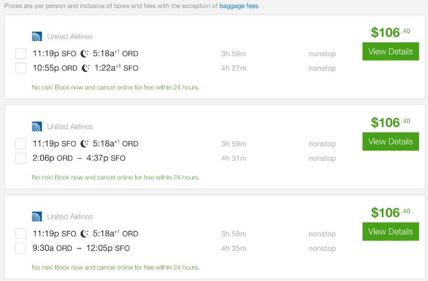
Task: Click the United Airlines logo in the second result
Action: click(x=37, y=126)
